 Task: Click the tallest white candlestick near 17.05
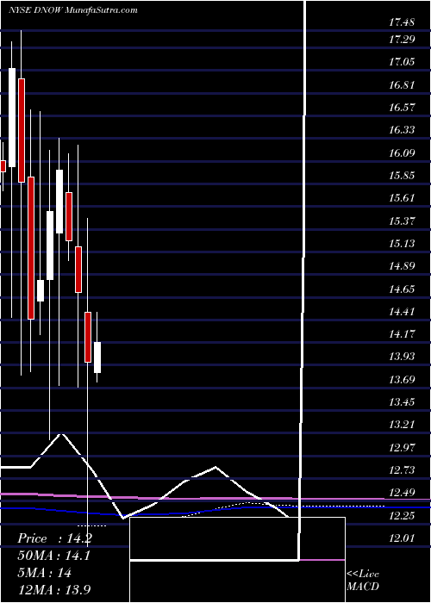click(x=12, y=118)
